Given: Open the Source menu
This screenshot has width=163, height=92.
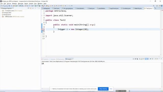Looking at the screenshot, I should [9, 4].
